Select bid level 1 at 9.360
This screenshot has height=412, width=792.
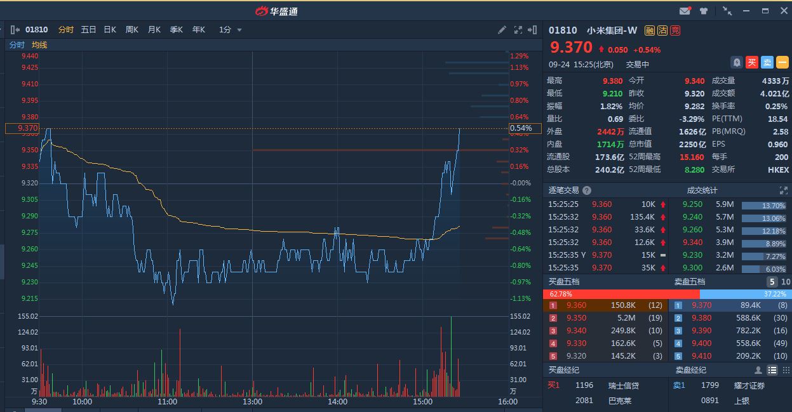pyautogui.click(x=605, y=305)
